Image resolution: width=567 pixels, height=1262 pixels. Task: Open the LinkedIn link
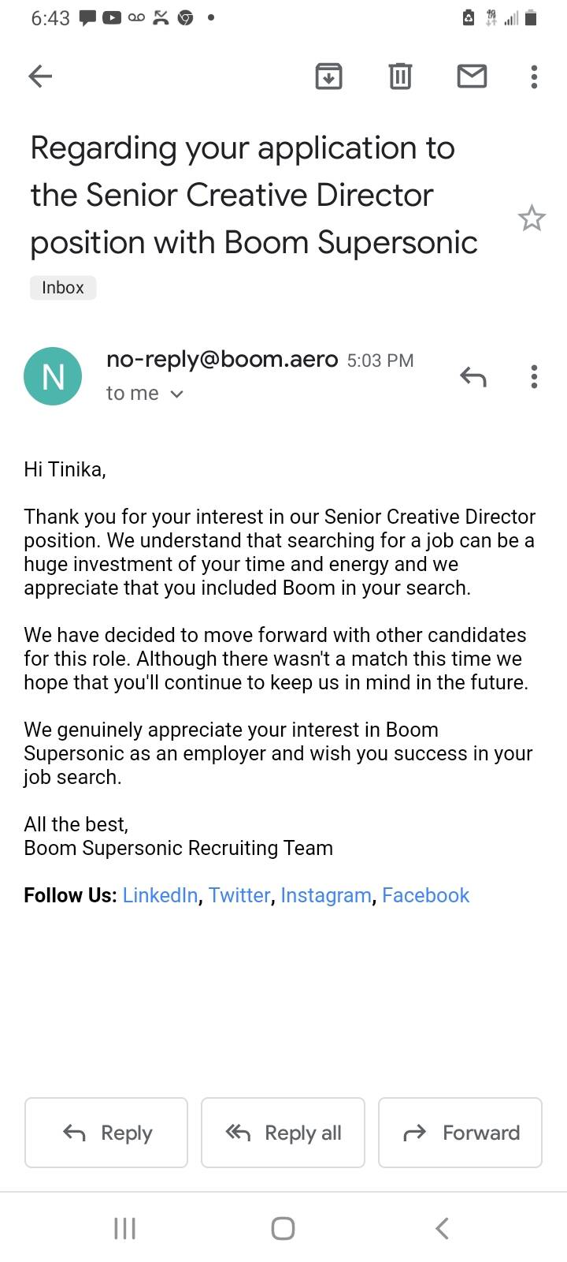click(160, 895)
